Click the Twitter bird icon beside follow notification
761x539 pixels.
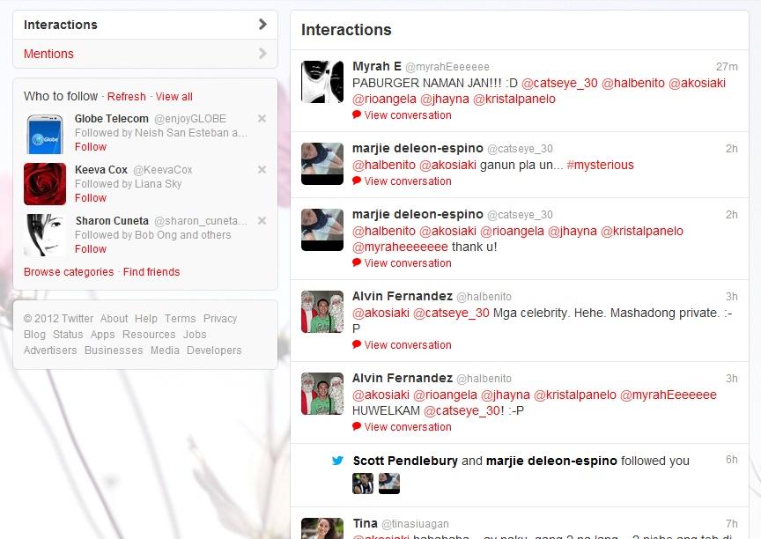[337, 461]
